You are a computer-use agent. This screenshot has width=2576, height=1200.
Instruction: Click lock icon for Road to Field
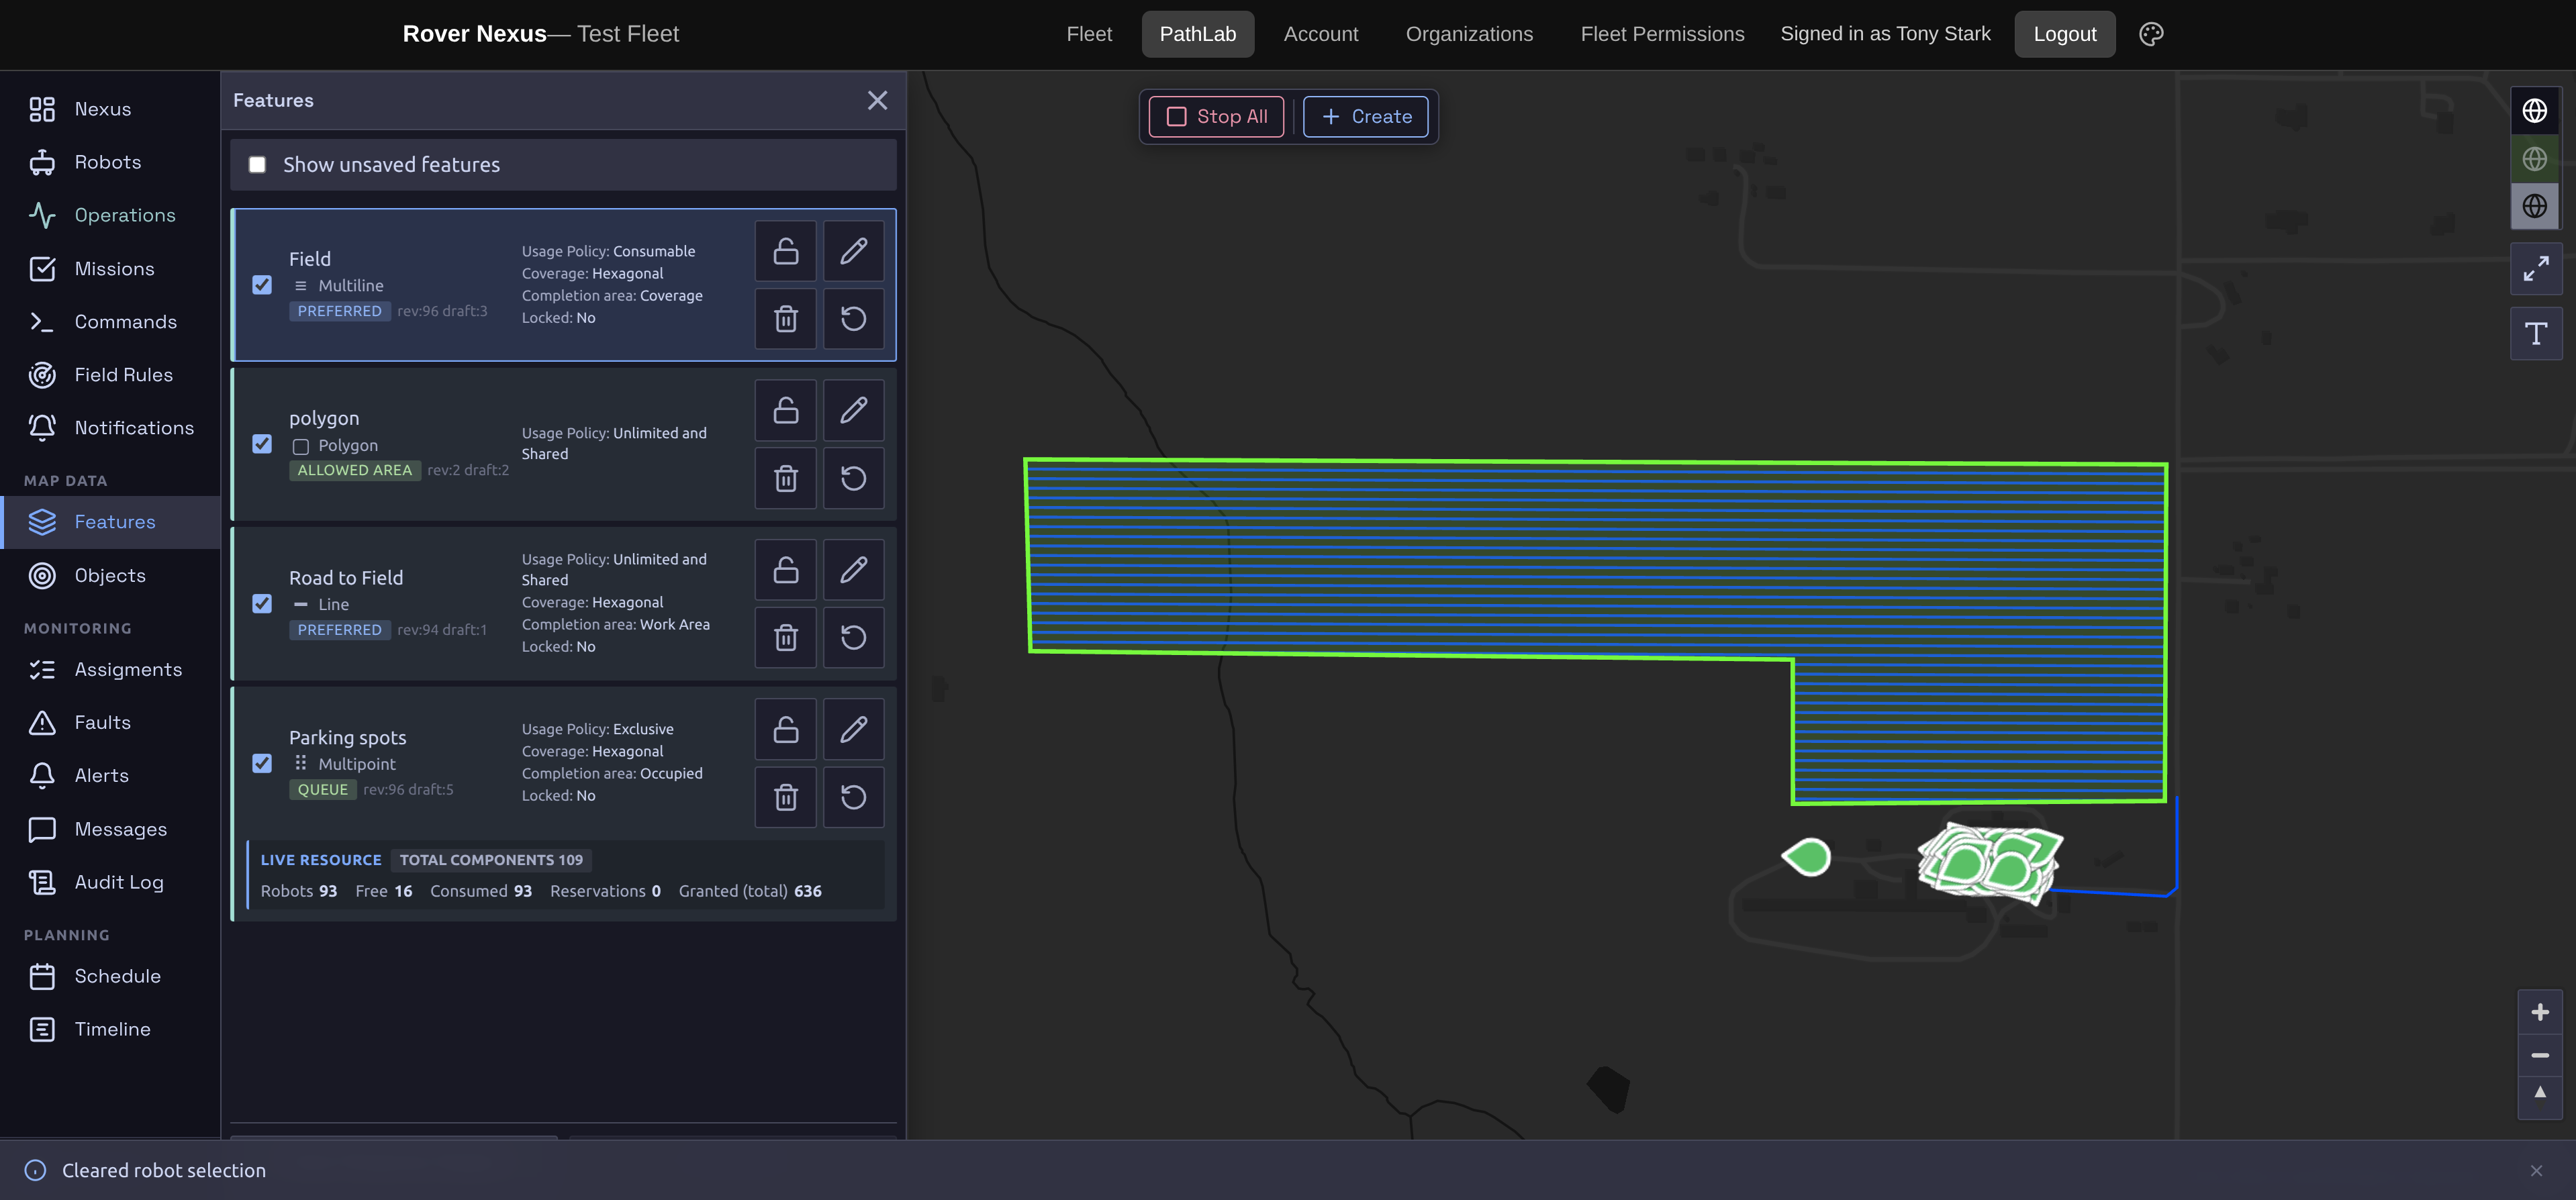click(785, 570)
